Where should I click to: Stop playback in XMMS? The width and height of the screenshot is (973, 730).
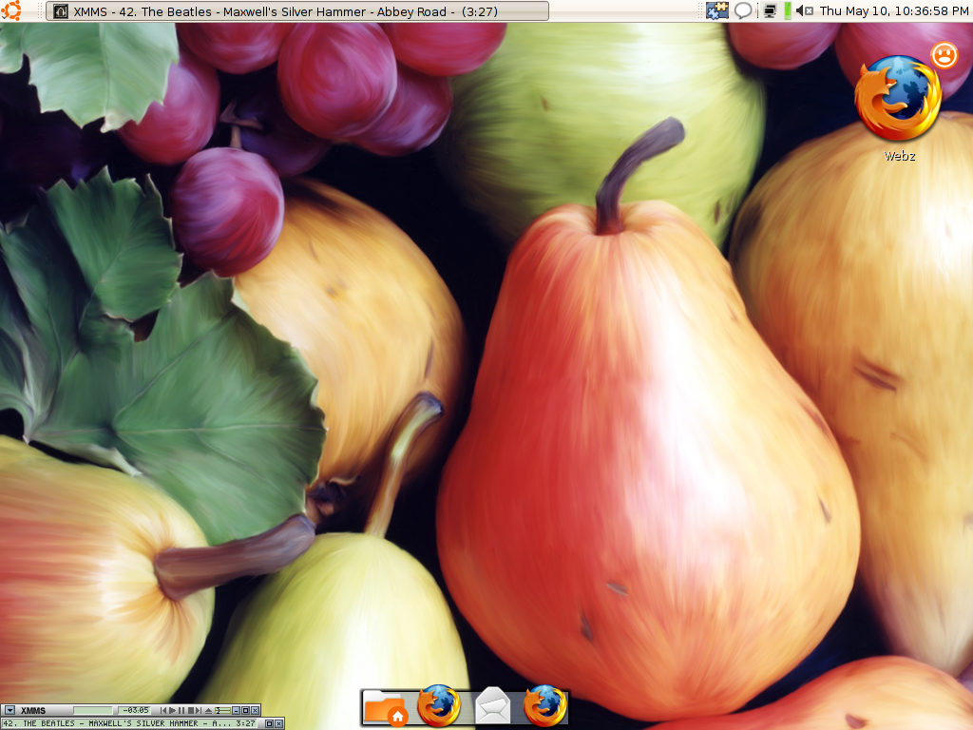pyautogui.click(x=191, y=710)
